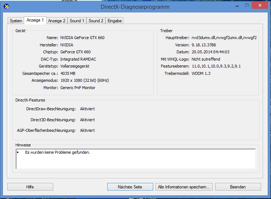Click the Treiber group heading

pos(166,31)
